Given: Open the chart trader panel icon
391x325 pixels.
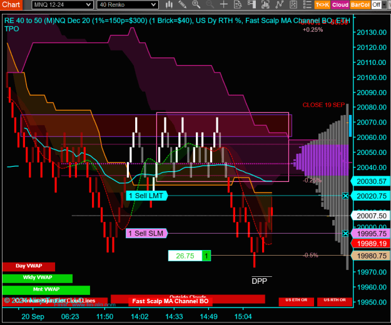Looking at the screenshot, I should (251, 4).
